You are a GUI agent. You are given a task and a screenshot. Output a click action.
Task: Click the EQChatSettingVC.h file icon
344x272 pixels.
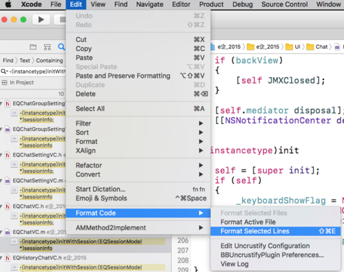[8, 155]
